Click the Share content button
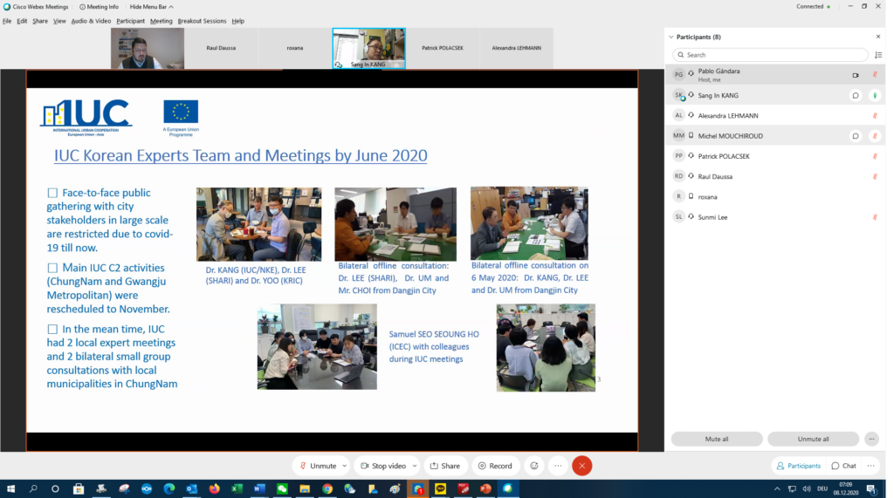 (x=444, y=466)
